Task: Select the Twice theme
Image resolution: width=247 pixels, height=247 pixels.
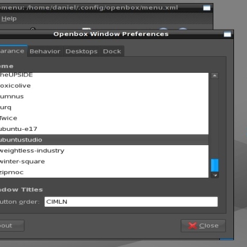Action: coord(104,118)
